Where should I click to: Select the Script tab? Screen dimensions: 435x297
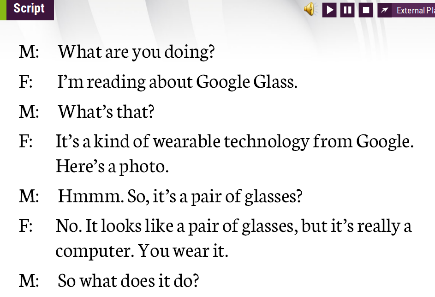click(29, 9)
